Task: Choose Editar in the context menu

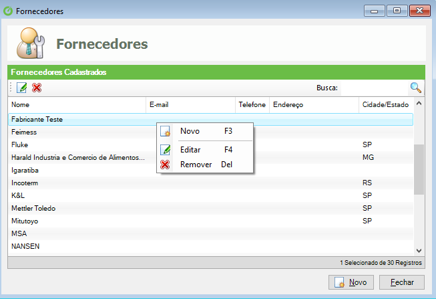Action: 205,150
